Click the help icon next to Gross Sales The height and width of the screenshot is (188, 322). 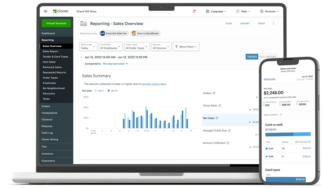[220, 106]
